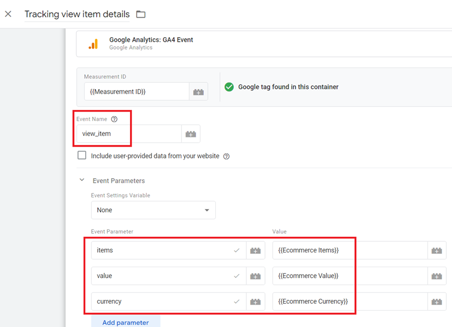Collapse the Event Parameters section
The height and width of the screenshot is (327, 452).
(x=81, y=180)
